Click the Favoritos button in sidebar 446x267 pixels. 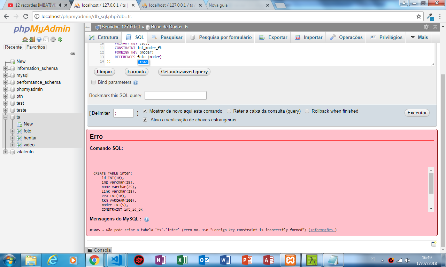click(36, 47)
